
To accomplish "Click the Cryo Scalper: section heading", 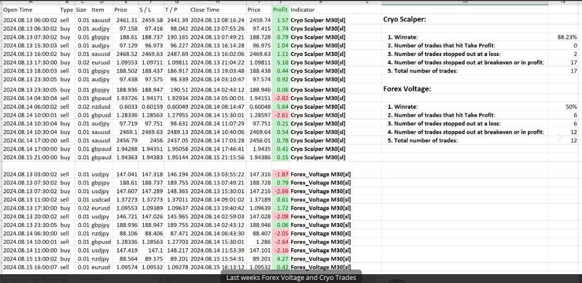I will (x=404, y=20).
